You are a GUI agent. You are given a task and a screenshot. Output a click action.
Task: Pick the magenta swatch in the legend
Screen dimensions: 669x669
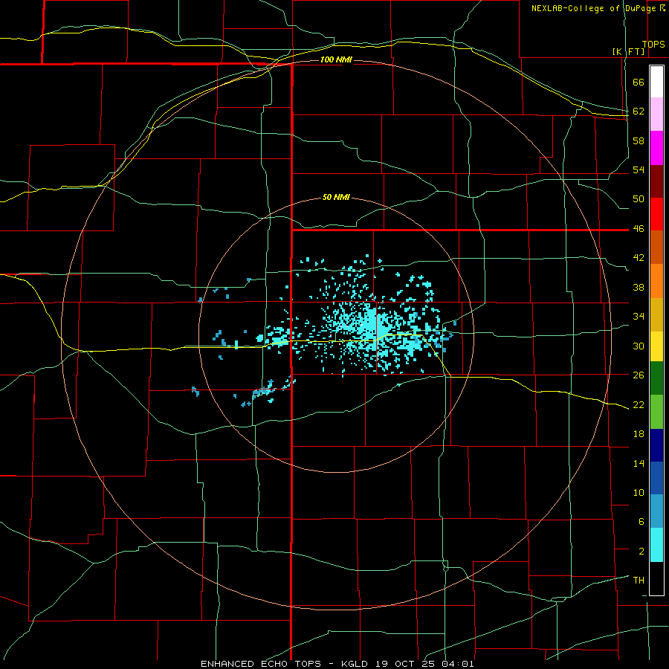(x=656, y=148)
